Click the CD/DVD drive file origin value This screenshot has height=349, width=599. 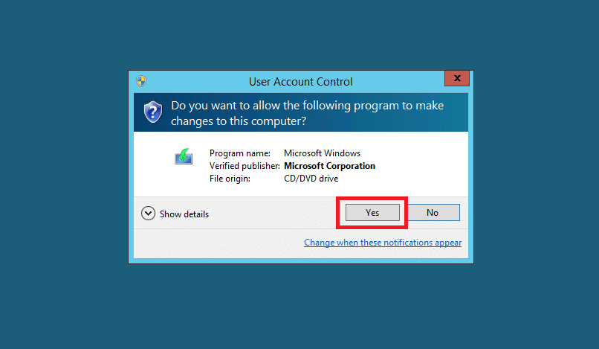pyautogui.click(x=311, y=179)
